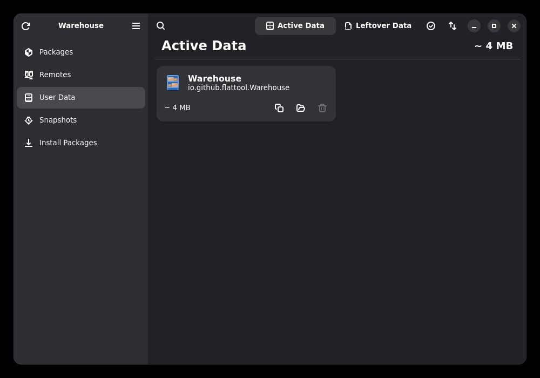Image resolution: width=540 pixels, height=378 pixels.
Task: Open the search in Active Data
Action: click(x=160, y=26)
